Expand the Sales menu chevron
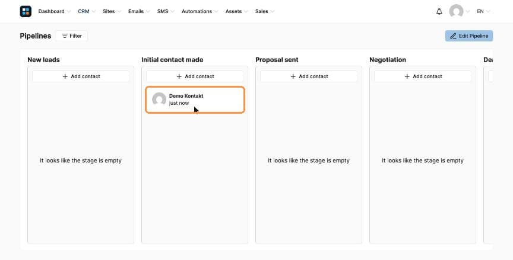The height and width of the screenshot is (260, 513). coord(273,11)
